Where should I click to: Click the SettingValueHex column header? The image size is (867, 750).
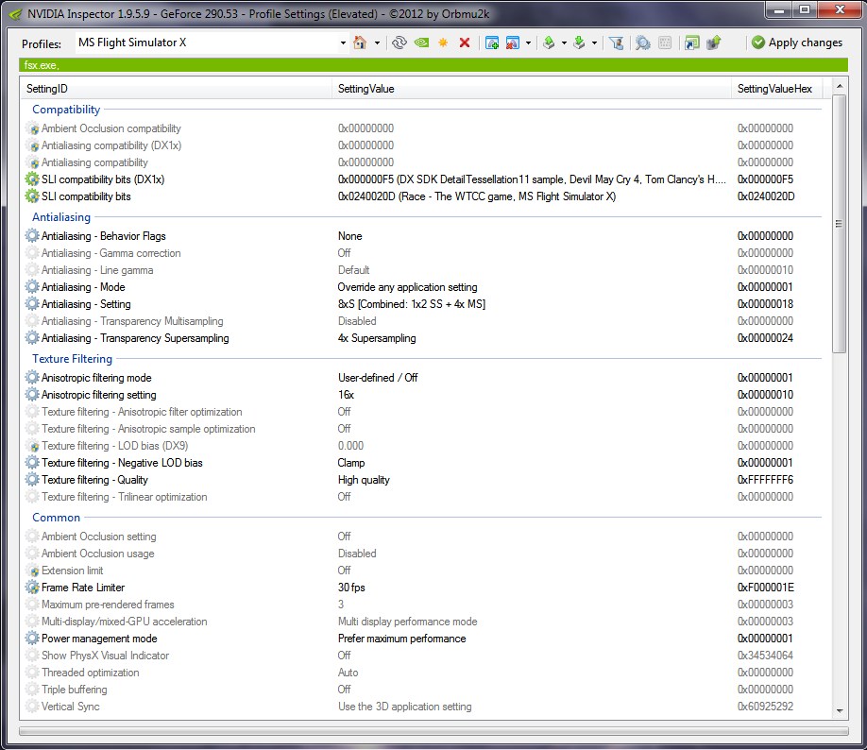pyautogui.click(x=775, y=89)
